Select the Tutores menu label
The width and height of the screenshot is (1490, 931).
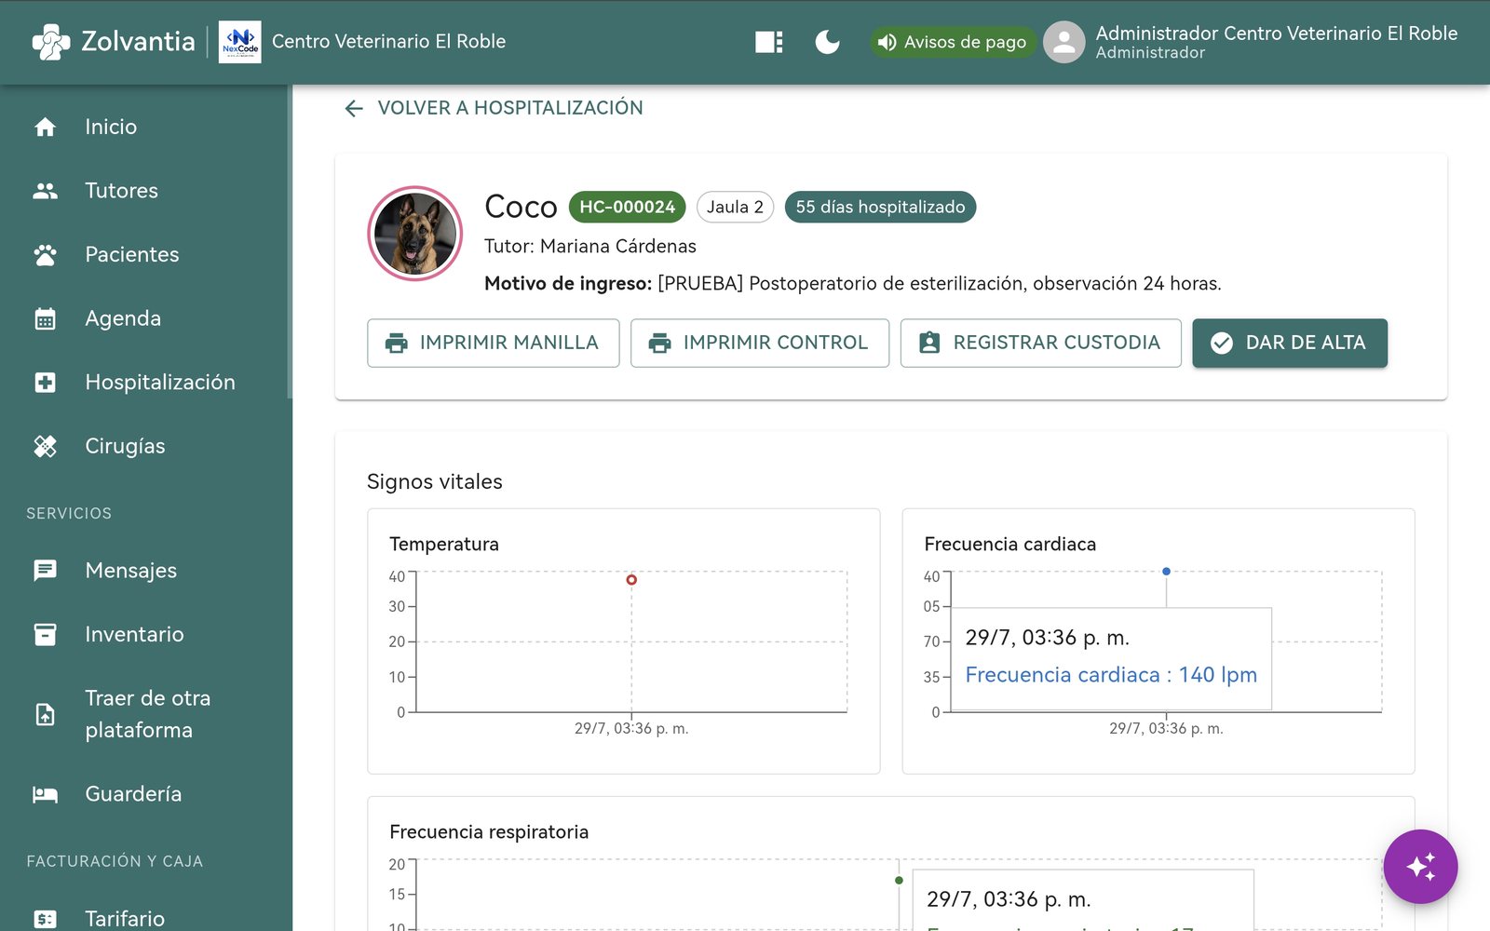pyautogui.click(x=122, y=191)
